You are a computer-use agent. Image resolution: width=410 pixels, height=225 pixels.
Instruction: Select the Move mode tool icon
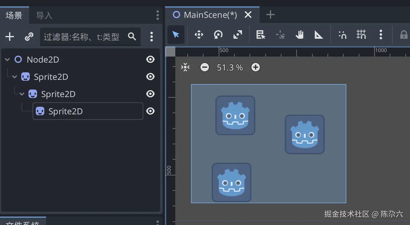[199, 35]
